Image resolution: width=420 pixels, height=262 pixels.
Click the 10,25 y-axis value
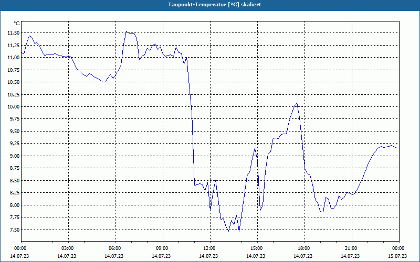14,94
